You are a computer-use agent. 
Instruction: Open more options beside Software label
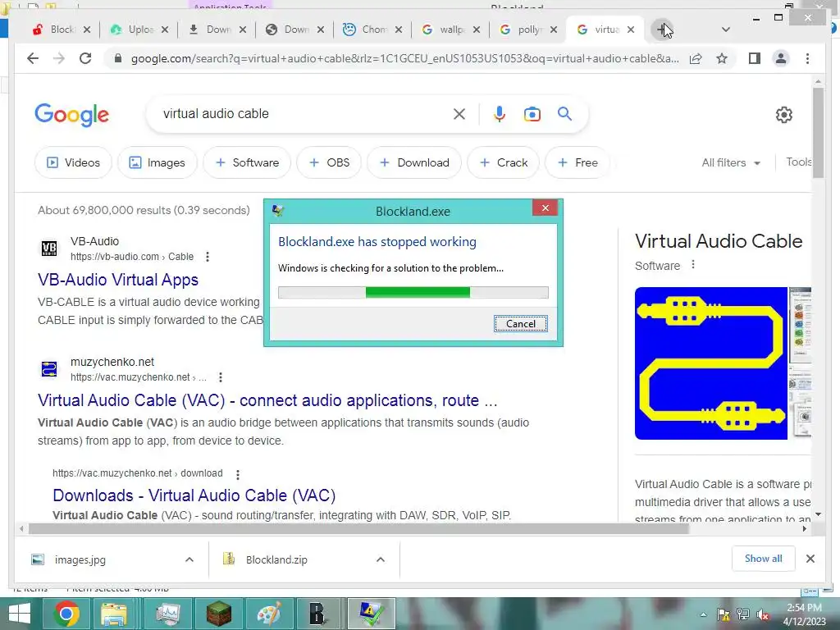coord(692,265)
